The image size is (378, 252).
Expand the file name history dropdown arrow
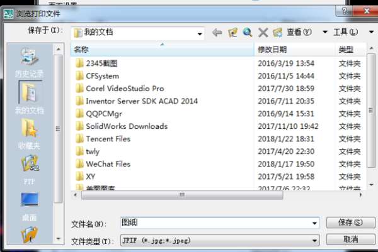[314, 223]
